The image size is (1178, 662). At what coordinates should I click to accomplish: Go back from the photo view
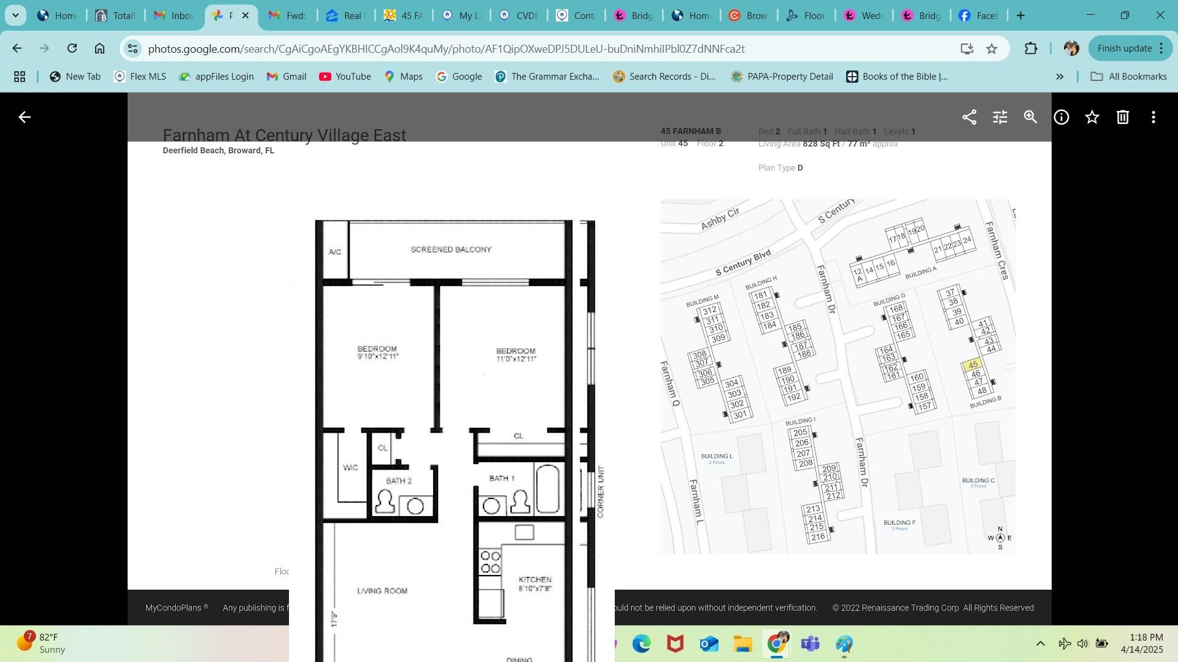tap(25, 117)
